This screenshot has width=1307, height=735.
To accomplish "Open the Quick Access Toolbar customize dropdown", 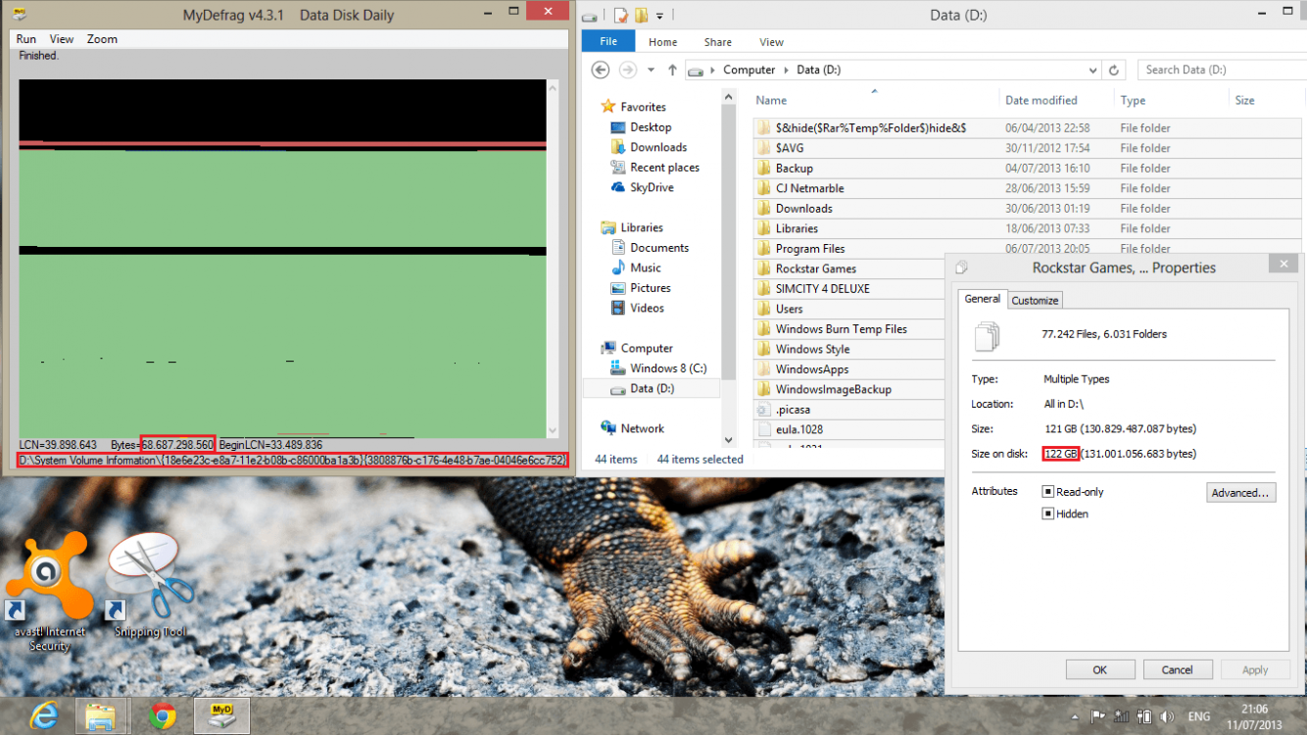I will pos(659,16).
